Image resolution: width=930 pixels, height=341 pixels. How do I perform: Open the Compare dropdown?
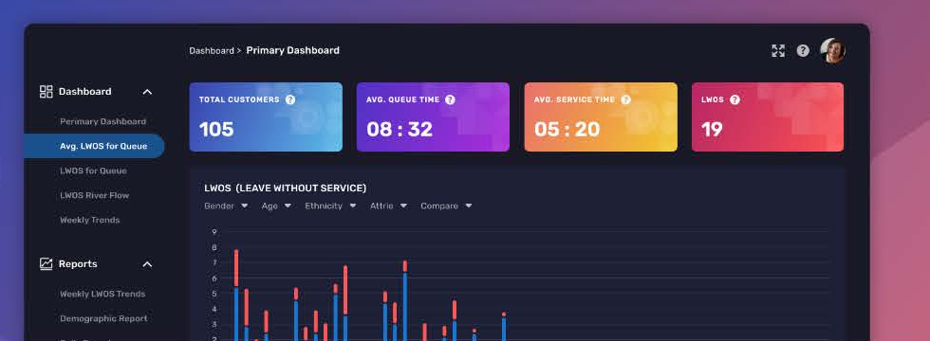(446, 206)
